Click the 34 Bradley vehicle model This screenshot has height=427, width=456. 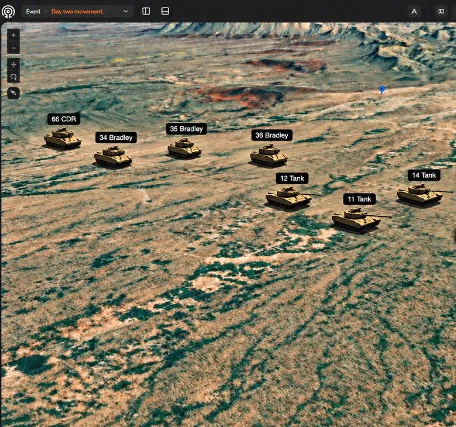113,157
